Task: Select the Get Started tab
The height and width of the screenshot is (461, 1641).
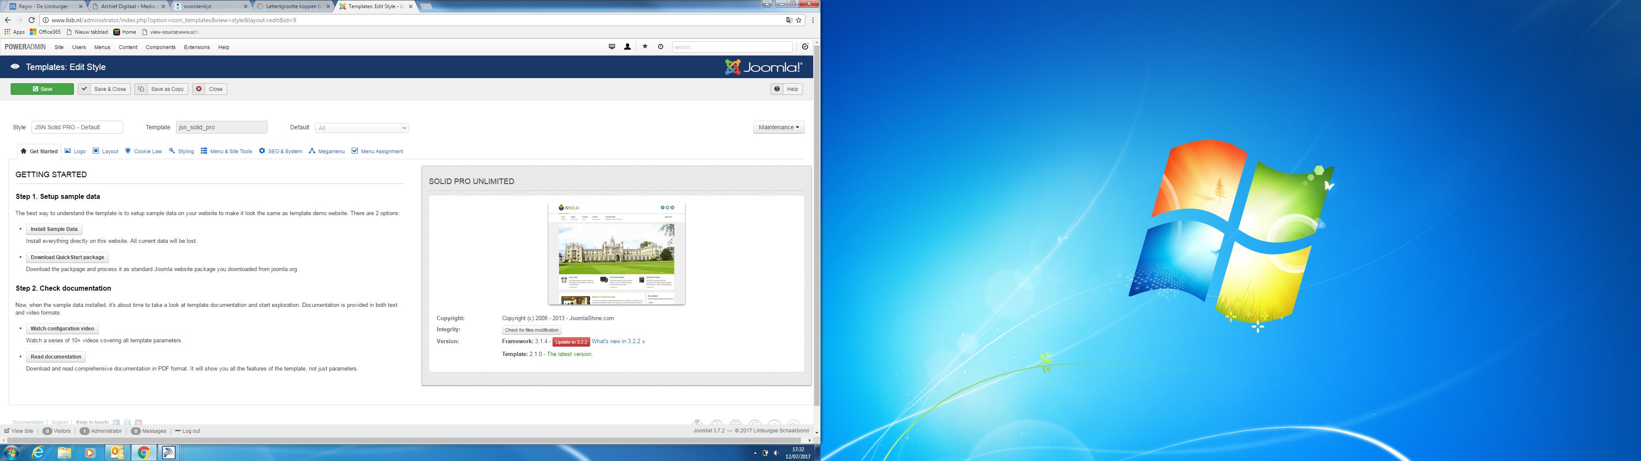Action: click(39, 151)
